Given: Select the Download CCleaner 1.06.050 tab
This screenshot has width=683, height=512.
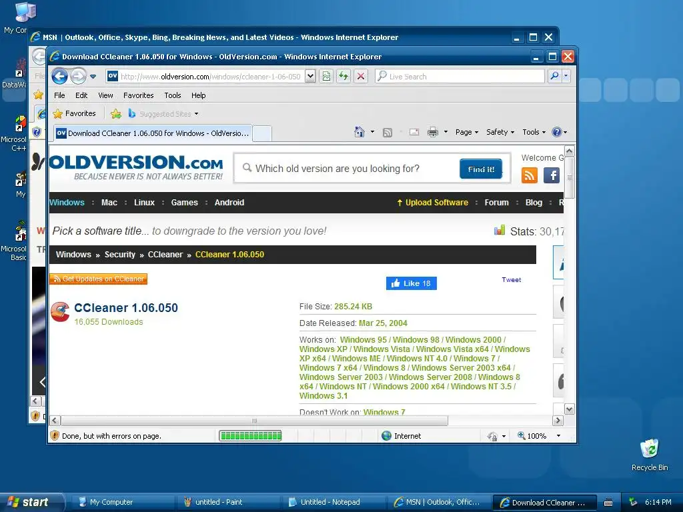Looking at the screenshot, I should pos(153,133).
